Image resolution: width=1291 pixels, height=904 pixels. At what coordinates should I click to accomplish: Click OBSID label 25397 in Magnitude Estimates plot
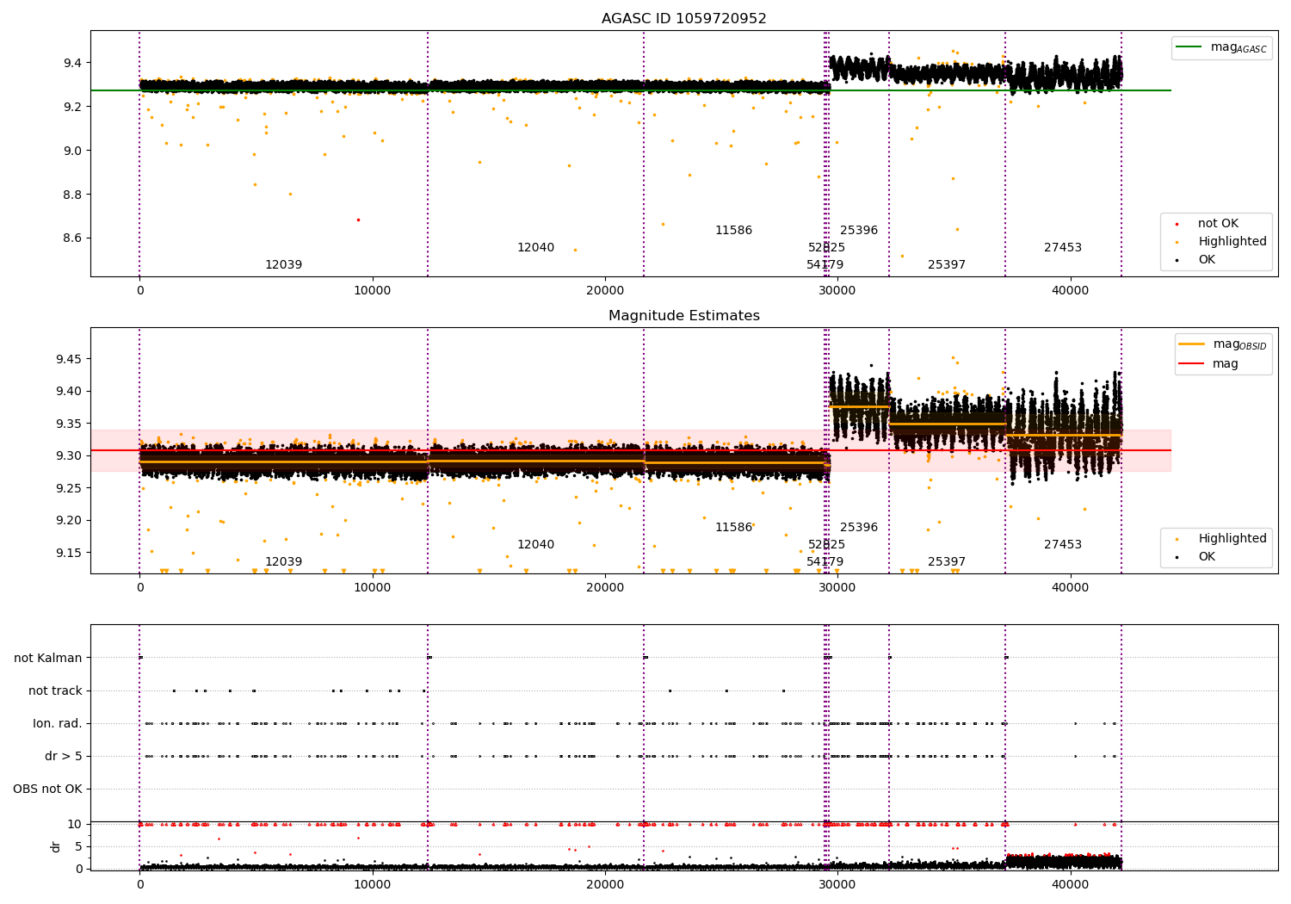947,562
